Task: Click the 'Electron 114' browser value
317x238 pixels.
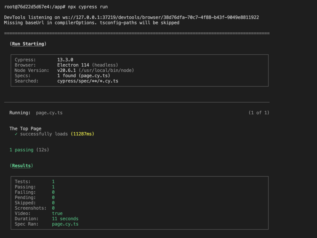Action: tap(73, 65)
